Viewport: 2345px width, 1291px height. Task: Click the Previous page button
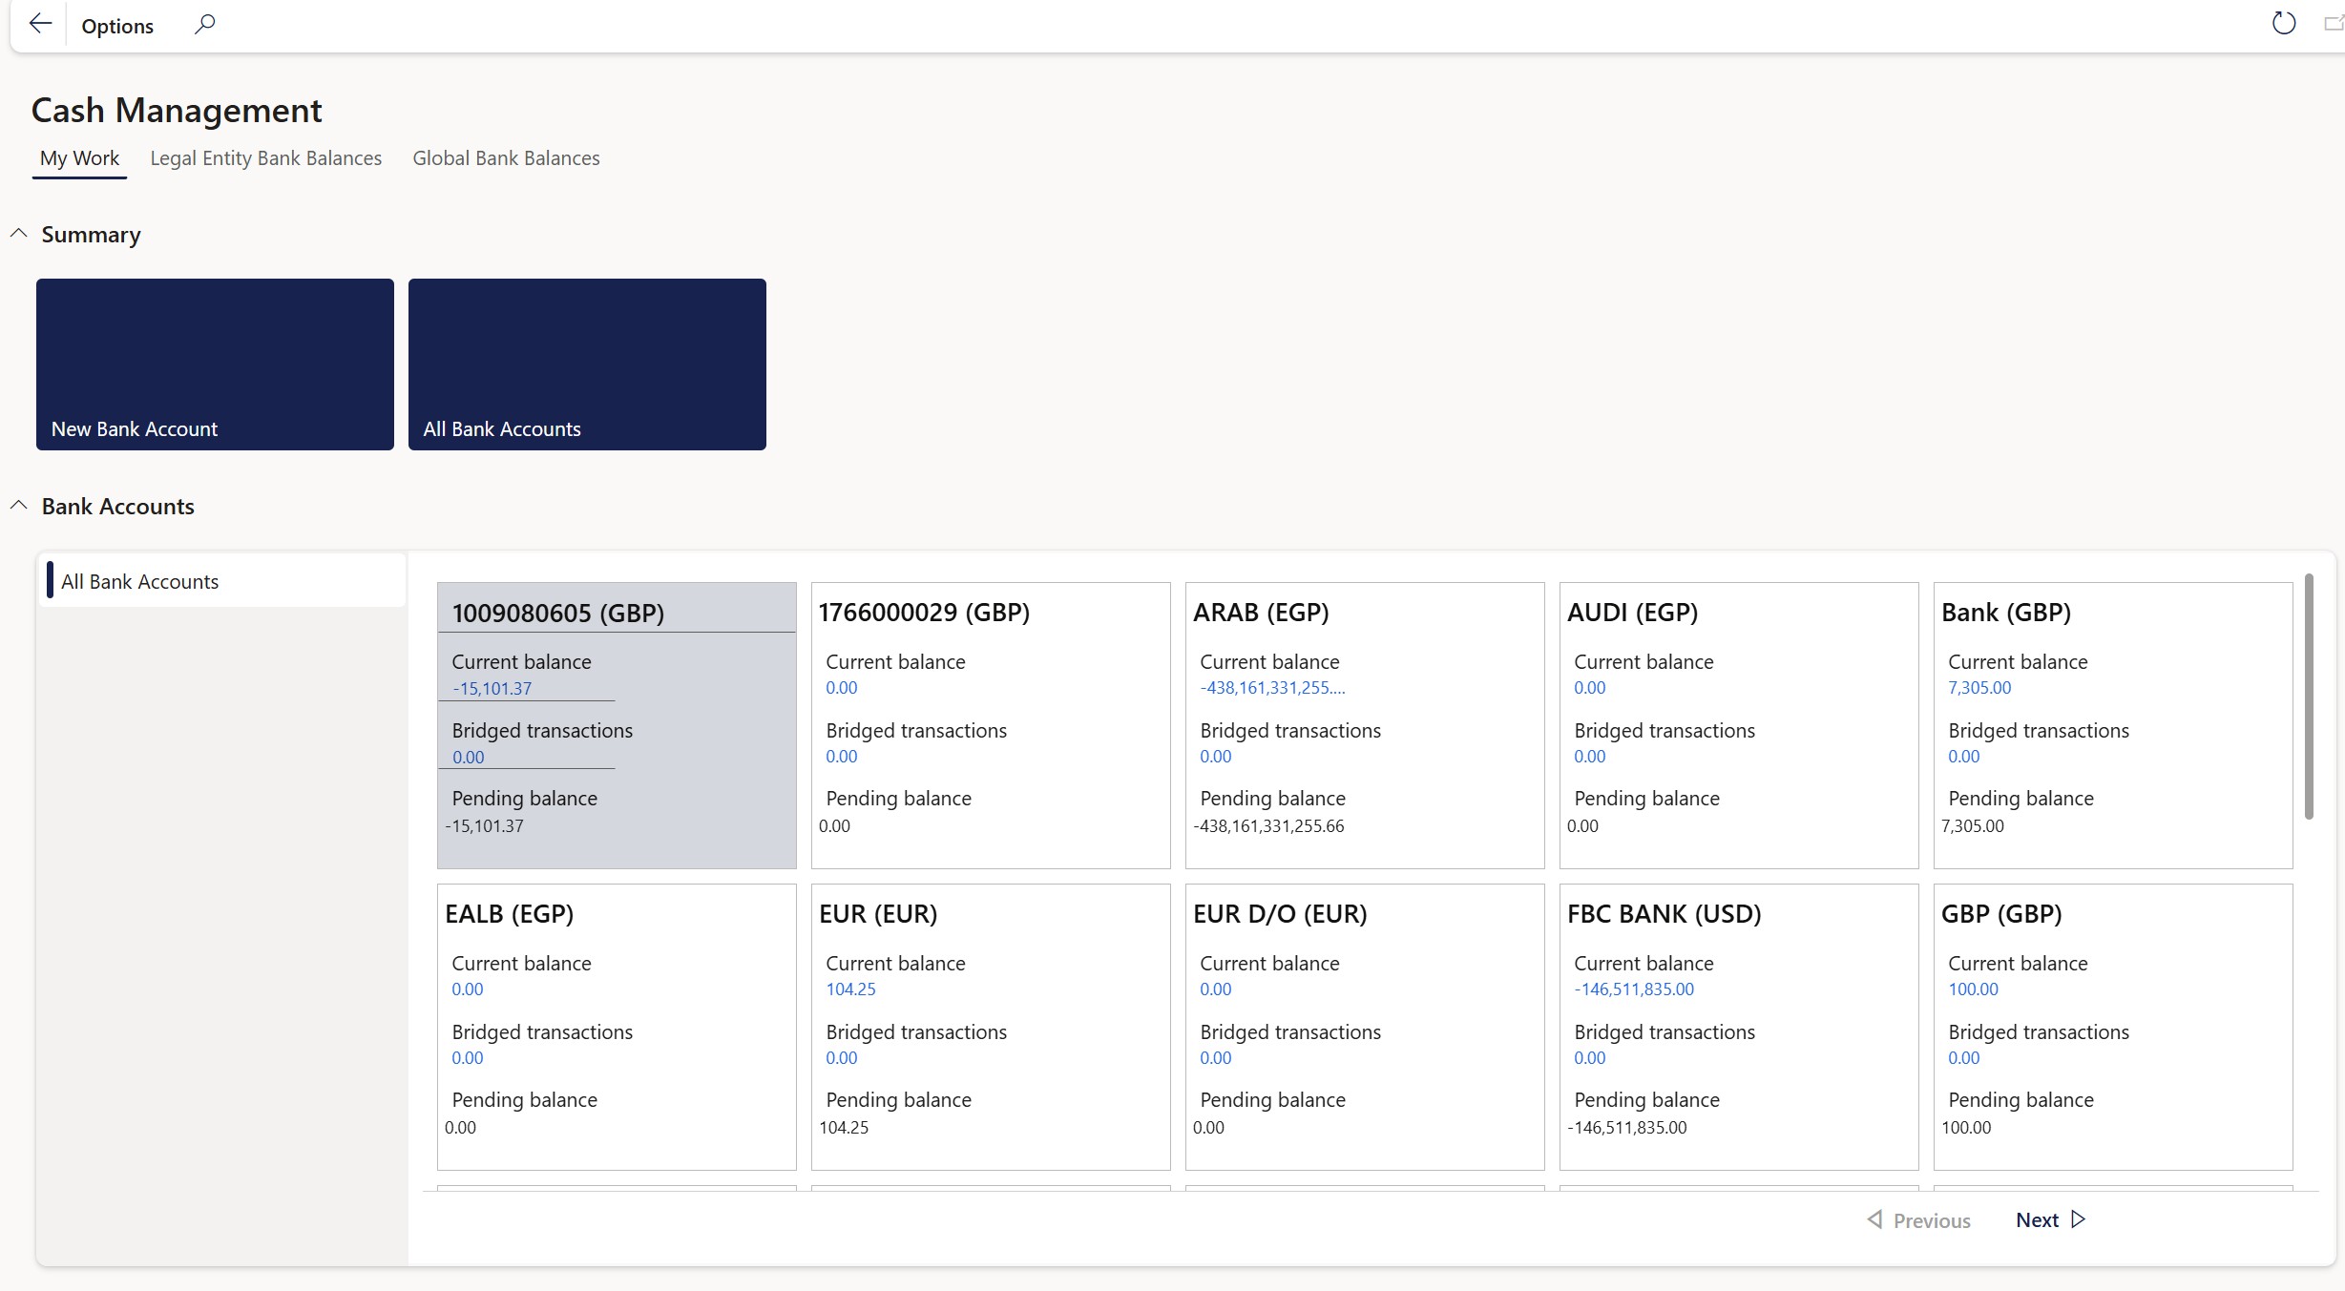(x=1918, y=1220)
